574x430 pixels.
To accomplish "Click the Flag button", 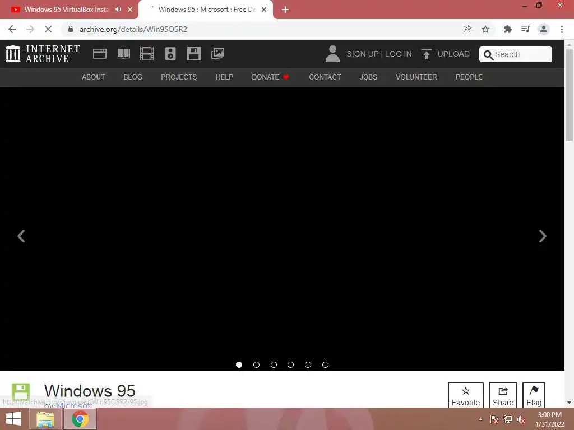I will pyautogui.click(x=534, y=396).
